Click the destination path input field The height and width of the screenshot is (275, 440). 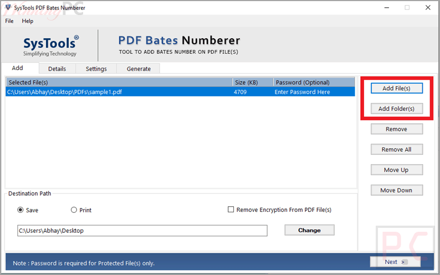point(142,231)
